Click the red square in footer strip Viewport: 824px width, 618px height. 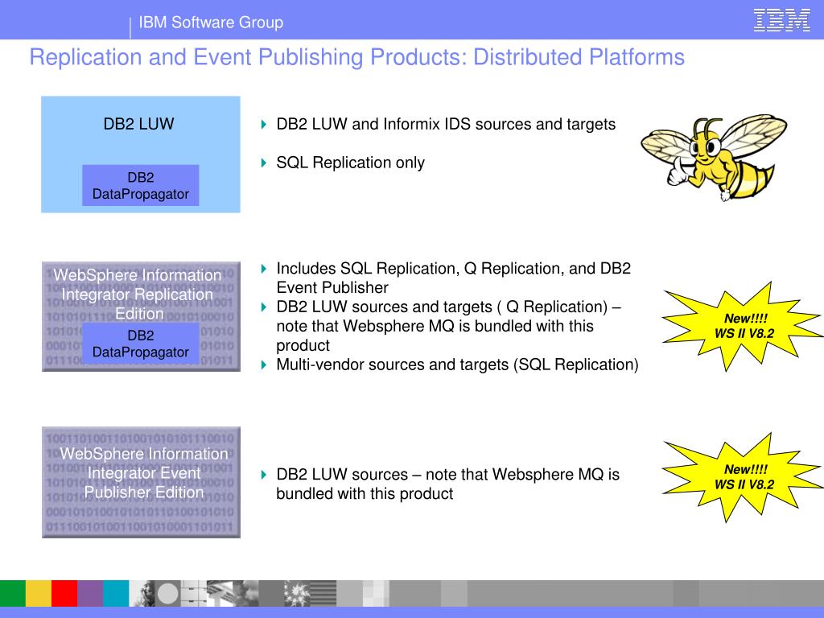64,593
